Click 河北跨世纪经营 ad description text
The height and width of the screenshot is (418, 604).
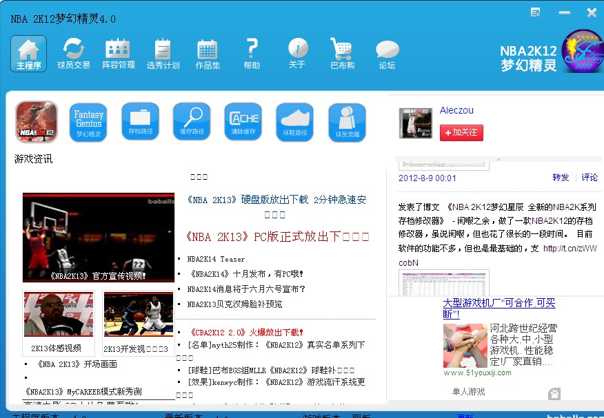[x=523, y=344]
